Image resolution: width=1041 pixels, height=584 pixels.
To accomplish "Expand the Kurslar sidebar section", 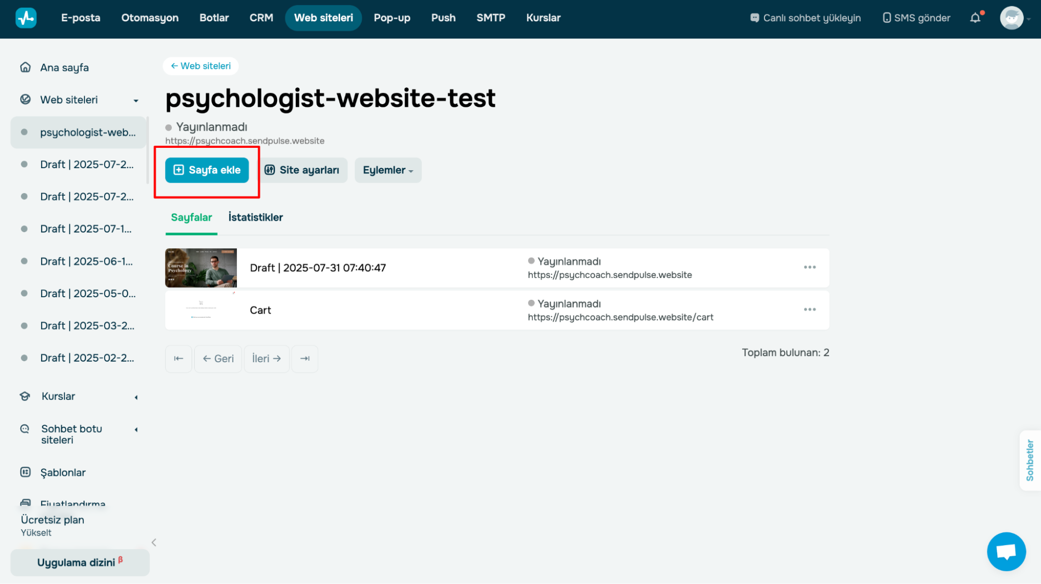I will click(x=136, y=396).
